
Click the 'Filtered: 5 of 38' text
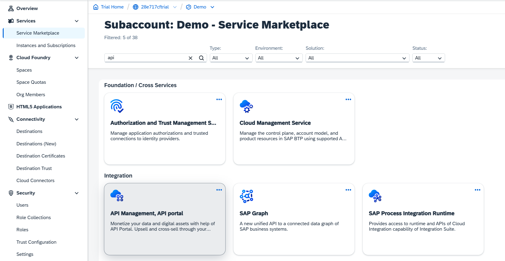click(121, 38)
